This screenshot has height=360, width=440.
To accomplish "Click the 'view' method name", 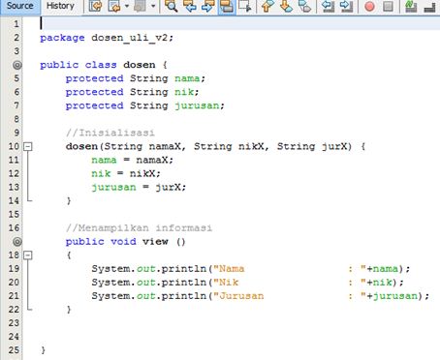I will [155, 242].
